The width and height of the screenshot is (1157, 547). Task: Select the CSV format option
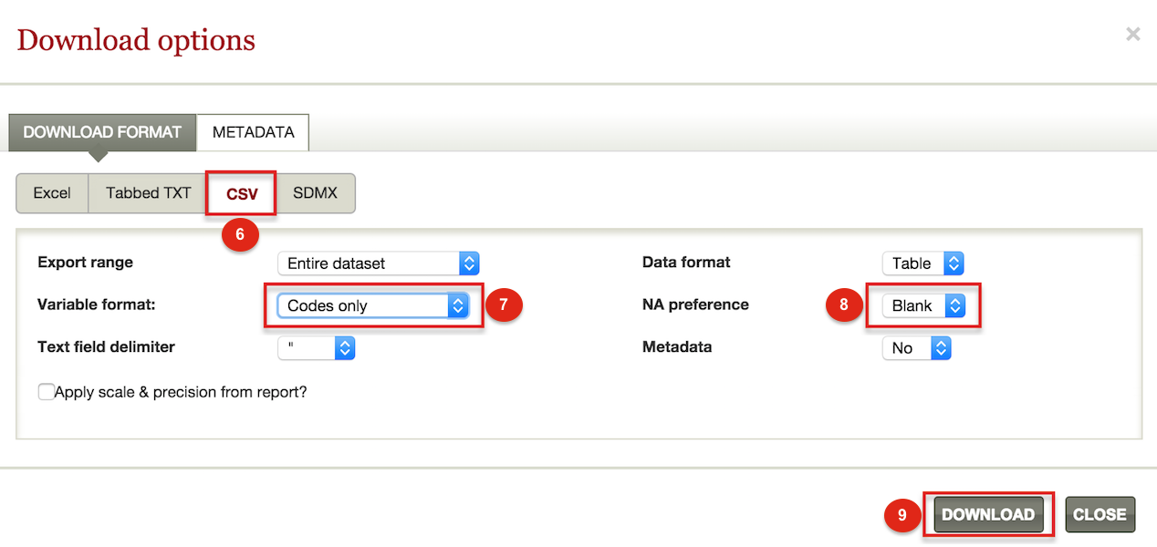point(242,194)
